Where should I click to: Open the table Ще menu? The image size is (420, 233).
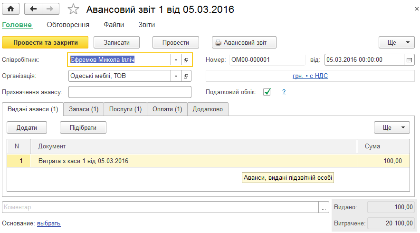[x=391, y=127]
